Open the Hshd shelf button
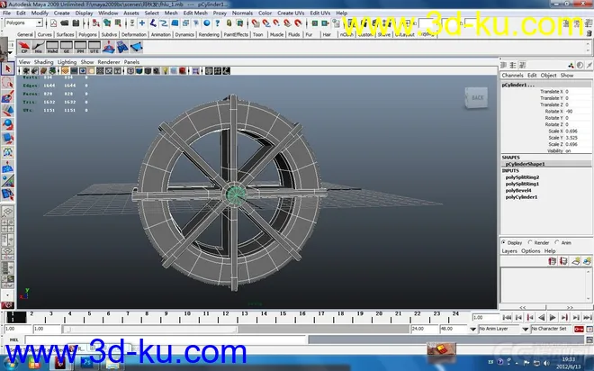The height and width of the screenshot is (371, 594). point(52,48)
